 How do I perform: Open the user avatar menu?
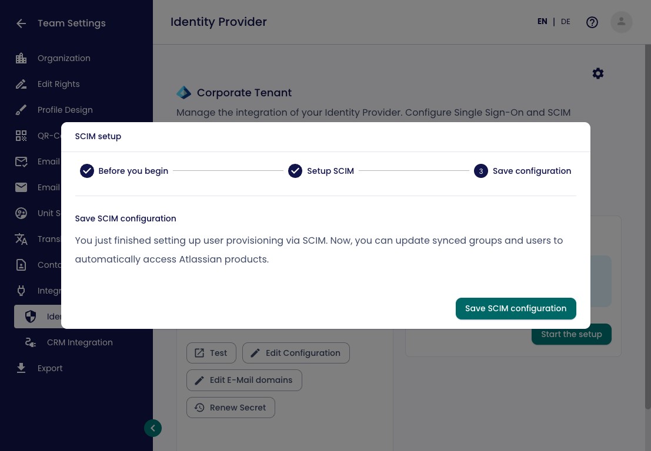click(x=621, y=22)
